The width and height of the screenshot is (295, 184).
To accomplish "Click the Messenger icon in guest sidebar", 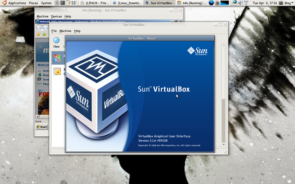I will coord(40,75).
